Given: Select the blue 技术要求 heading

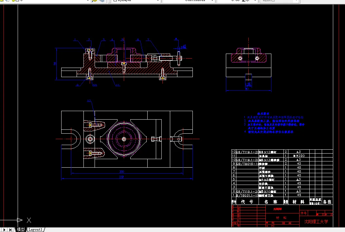Looking at the screenshot, I should point(263,114).
